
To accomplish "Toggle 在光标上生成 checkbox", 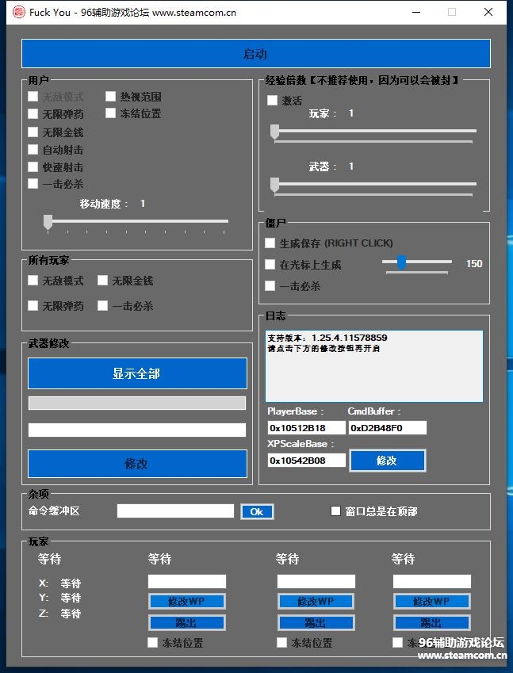I will point(270,265).
